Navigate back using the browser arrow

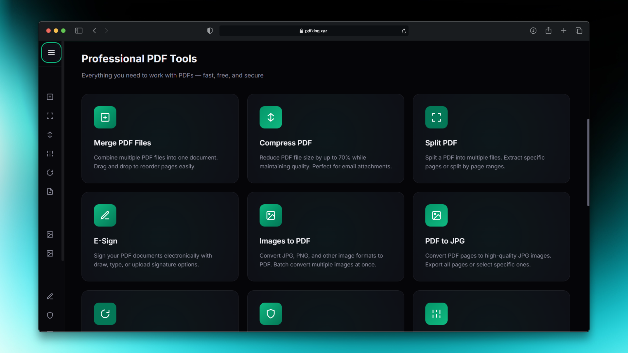[x=94, y=30]
